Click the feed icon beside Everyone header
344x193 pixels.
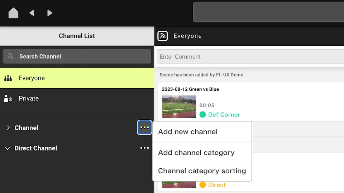tap(163, 36)
